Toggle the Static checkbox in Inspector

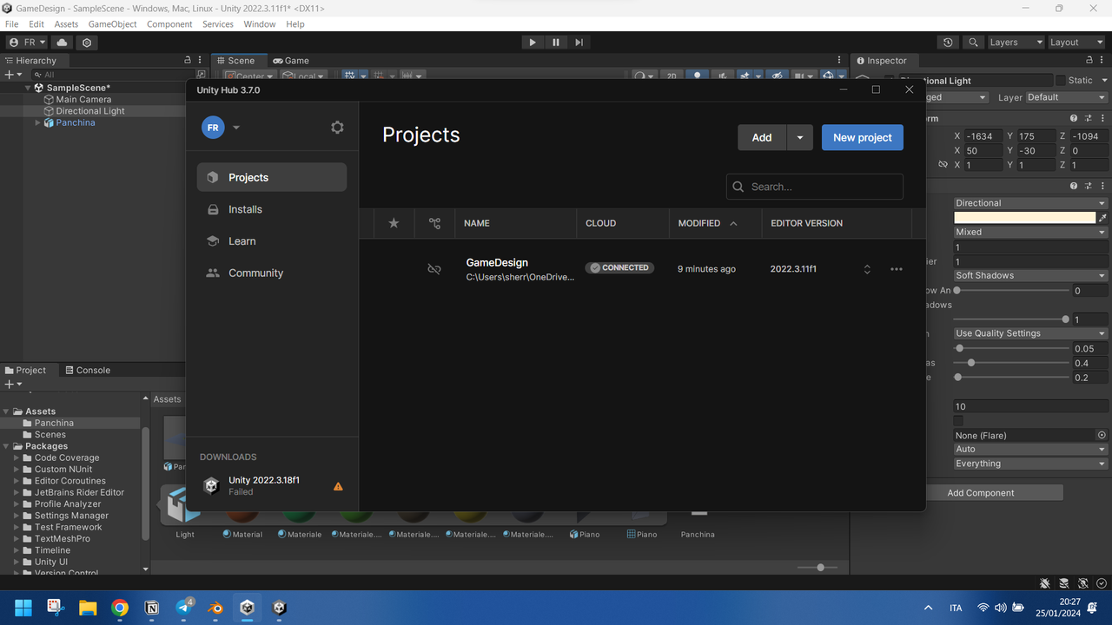1060,80
